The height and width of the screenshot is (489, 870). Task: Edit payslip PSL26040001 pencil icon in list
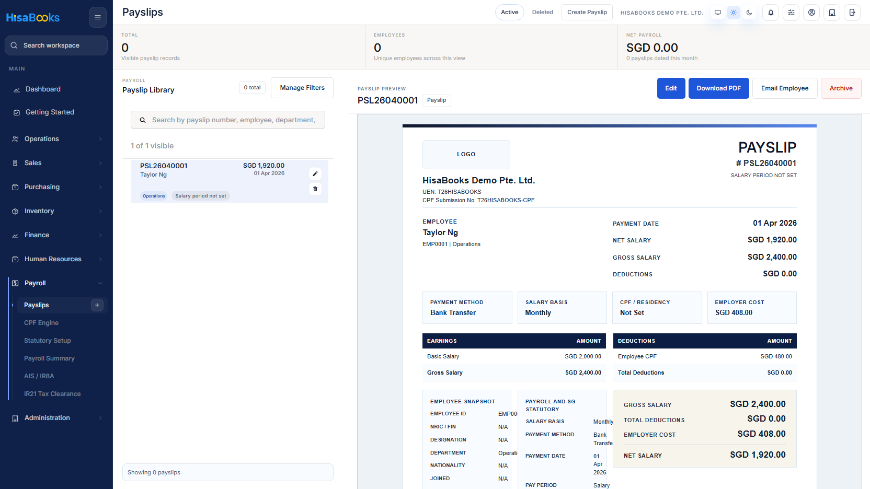[x=315, y=174]
